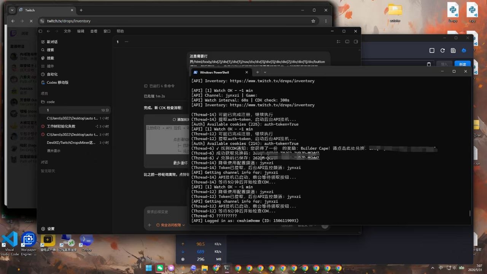Go back using the Codex back arrow

point(48,31)
